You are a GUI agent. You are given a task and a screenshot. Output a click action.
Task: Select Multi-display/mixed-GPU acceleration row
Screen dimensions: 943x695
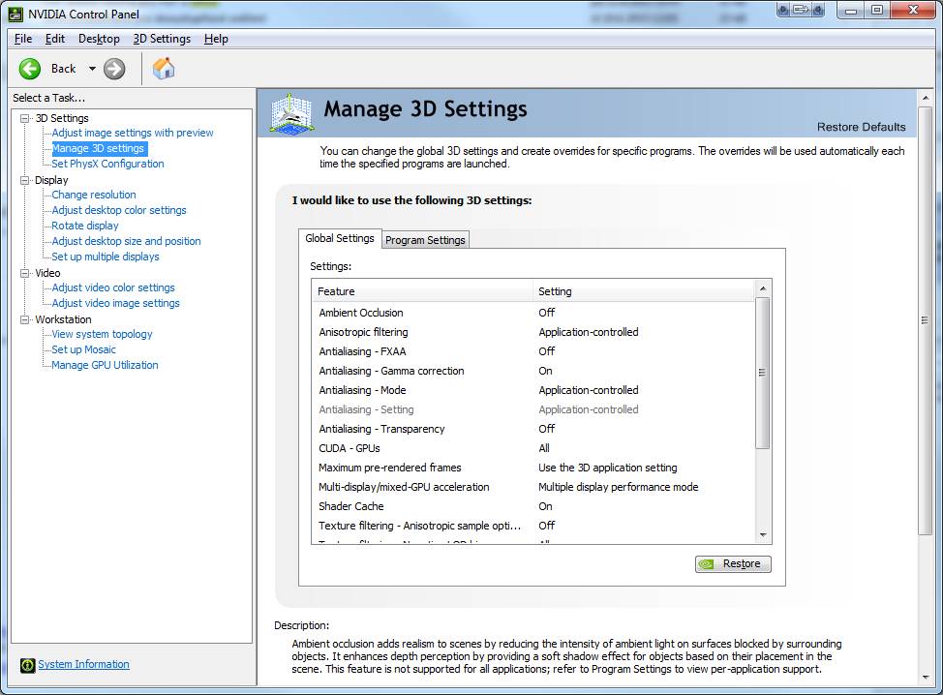tap(533, 487)
